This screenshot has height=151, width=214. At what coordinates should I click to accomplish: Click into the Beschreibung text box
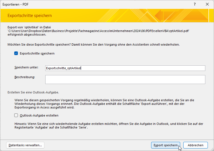pyautogui.click(x=125, y=80)
